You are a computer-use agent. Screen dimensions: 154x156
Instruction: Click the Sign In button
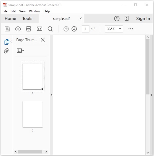143,19
